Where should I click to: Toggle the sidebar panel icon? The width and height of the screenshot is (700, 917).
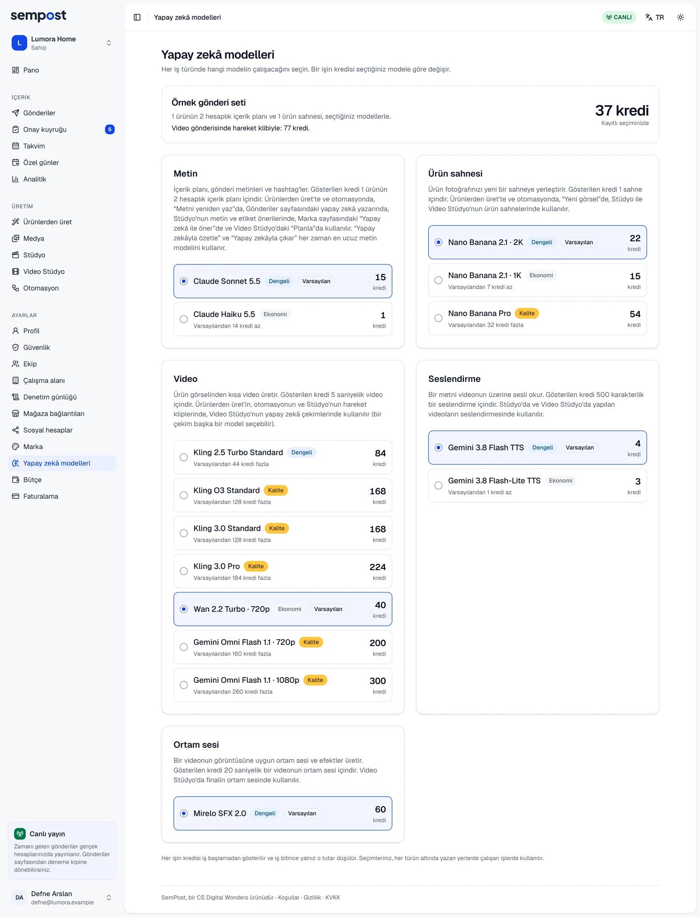coord(137,17)
